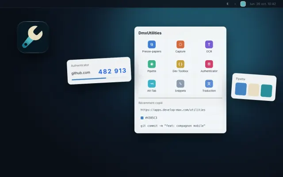Pick the teal swatch in Pipette card
Image resolution: width=283 pixels, height=177 pixels.
[266, 91]
